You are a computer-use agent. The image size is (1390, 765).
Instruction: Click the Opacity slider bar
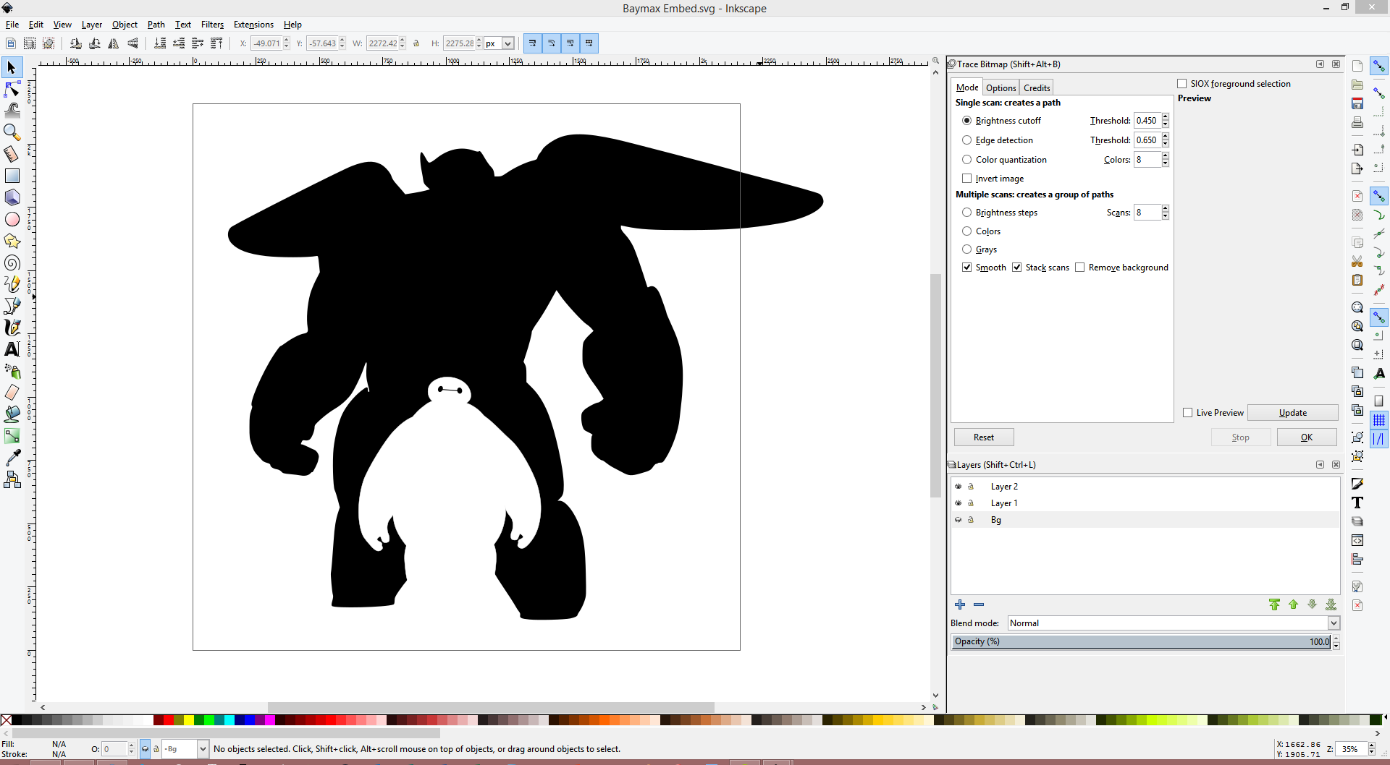1142,641
